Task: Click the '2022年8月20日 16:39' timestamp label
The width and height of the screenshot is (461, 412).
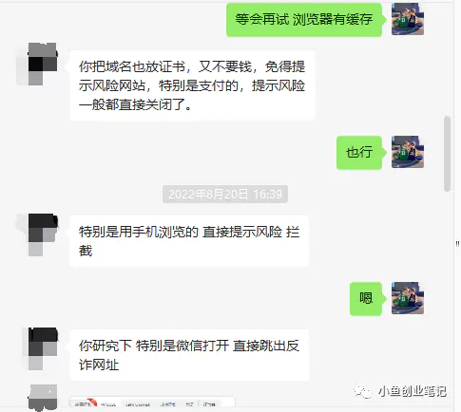Action: (225, 194)
